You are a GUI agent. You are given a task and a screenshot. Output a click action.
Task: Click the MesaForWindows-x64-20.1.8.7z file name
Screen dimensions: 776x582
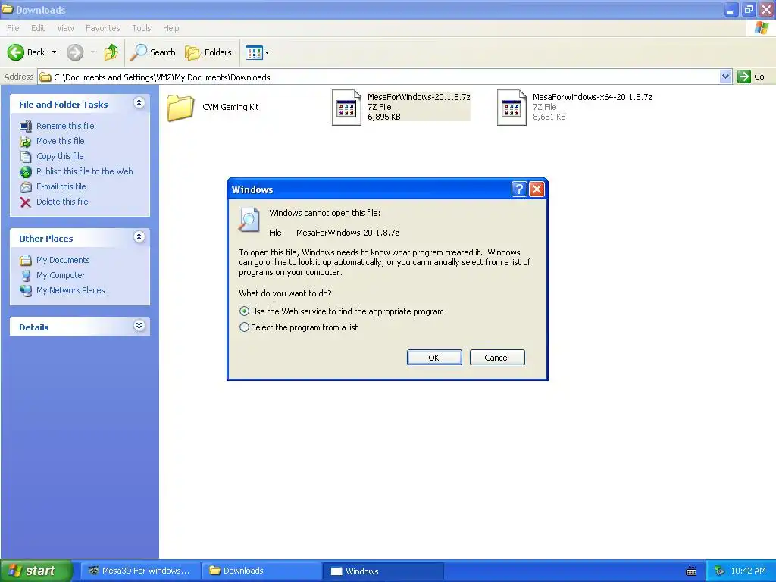(592, 97)
